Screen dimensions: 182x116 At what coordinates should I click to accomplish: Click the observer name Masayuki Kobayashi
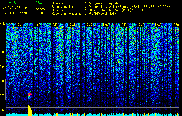click(104, 3)
